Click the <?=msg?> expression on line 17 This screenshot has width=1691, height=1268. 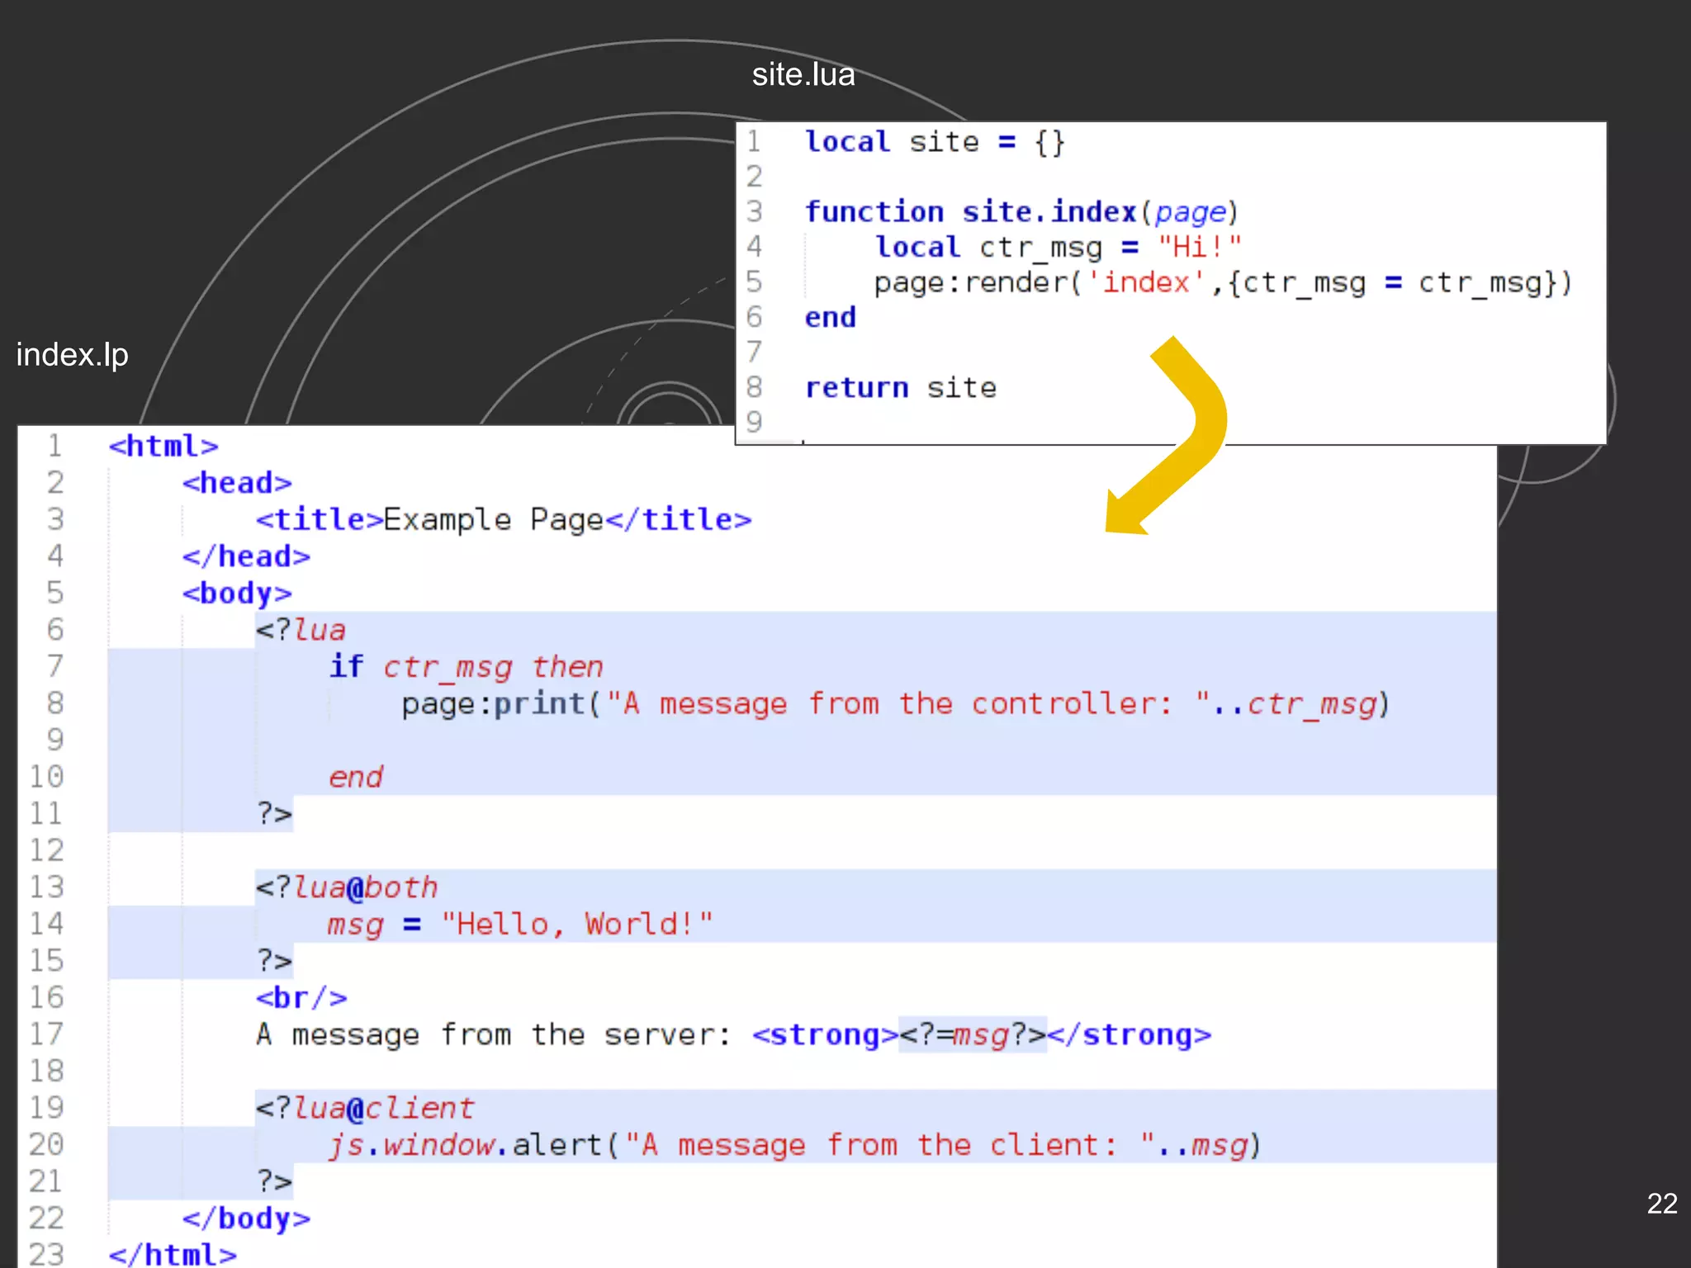click(973, 1035)
